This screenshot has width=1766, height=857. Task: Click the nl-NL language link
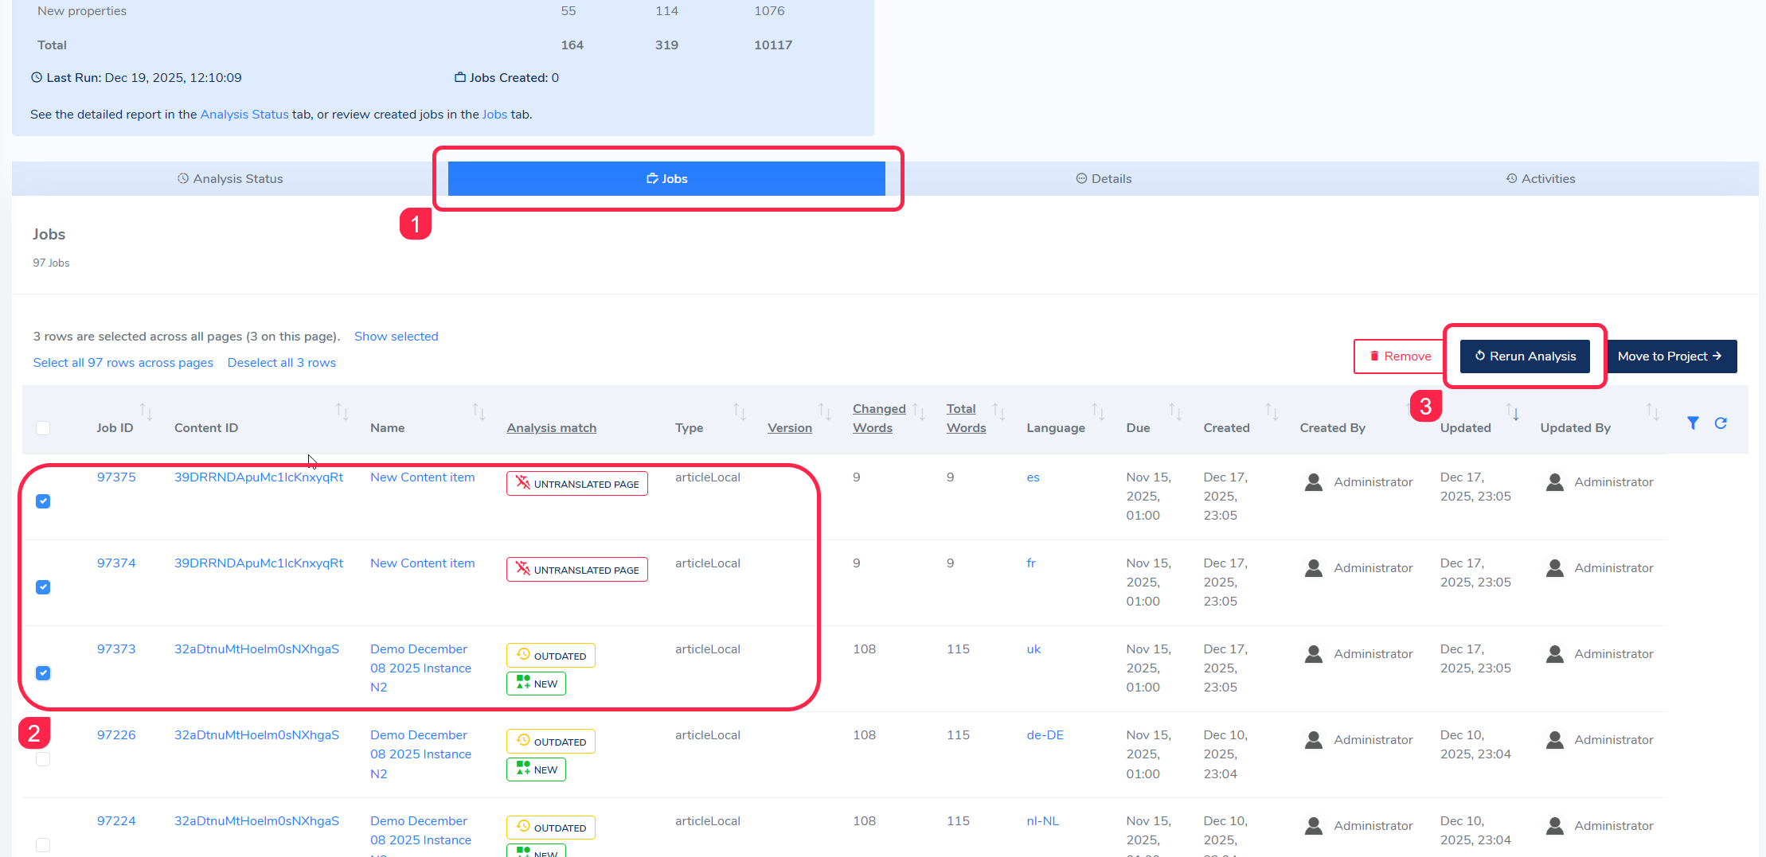point(1042,821)
